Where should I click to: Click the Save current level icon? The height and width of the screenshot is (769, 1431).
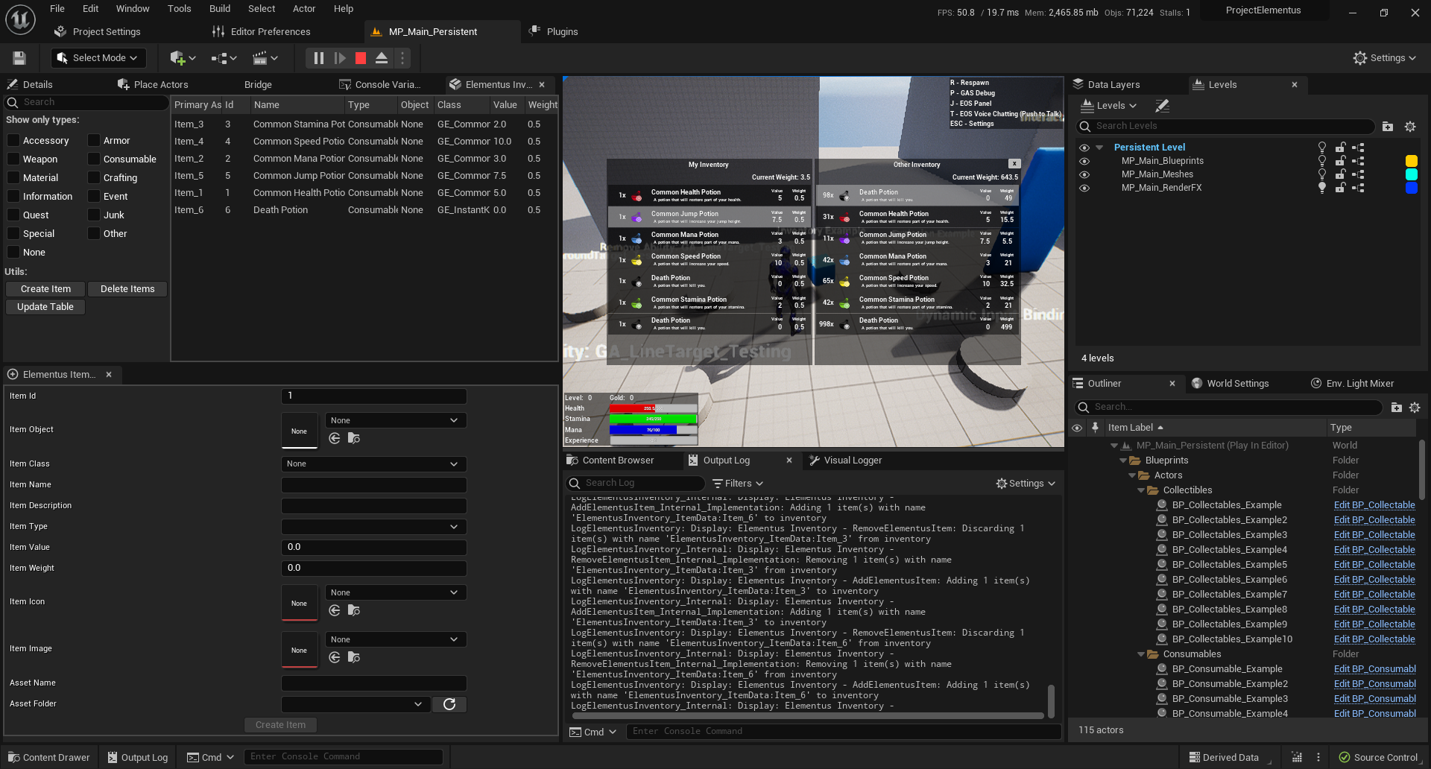point(18,57)
